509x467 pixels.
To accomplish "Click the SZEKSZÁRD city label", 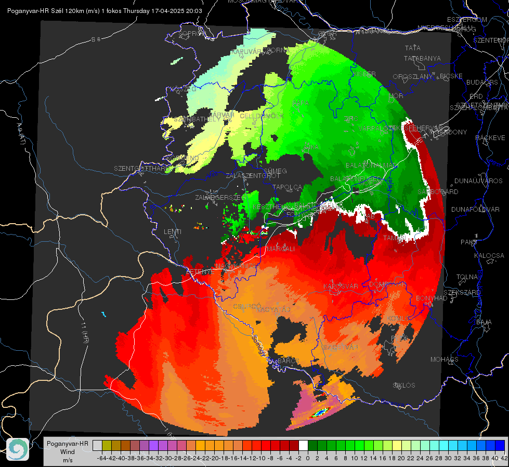I will pyautogui.click(x=462, y=293).
